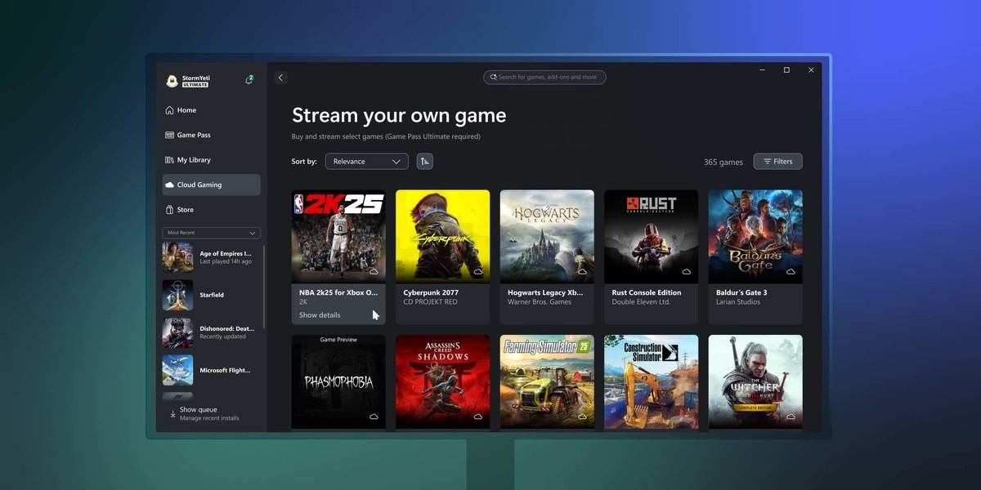
Task: Minimize the Xbox app window
Action: tap(762, 70)
